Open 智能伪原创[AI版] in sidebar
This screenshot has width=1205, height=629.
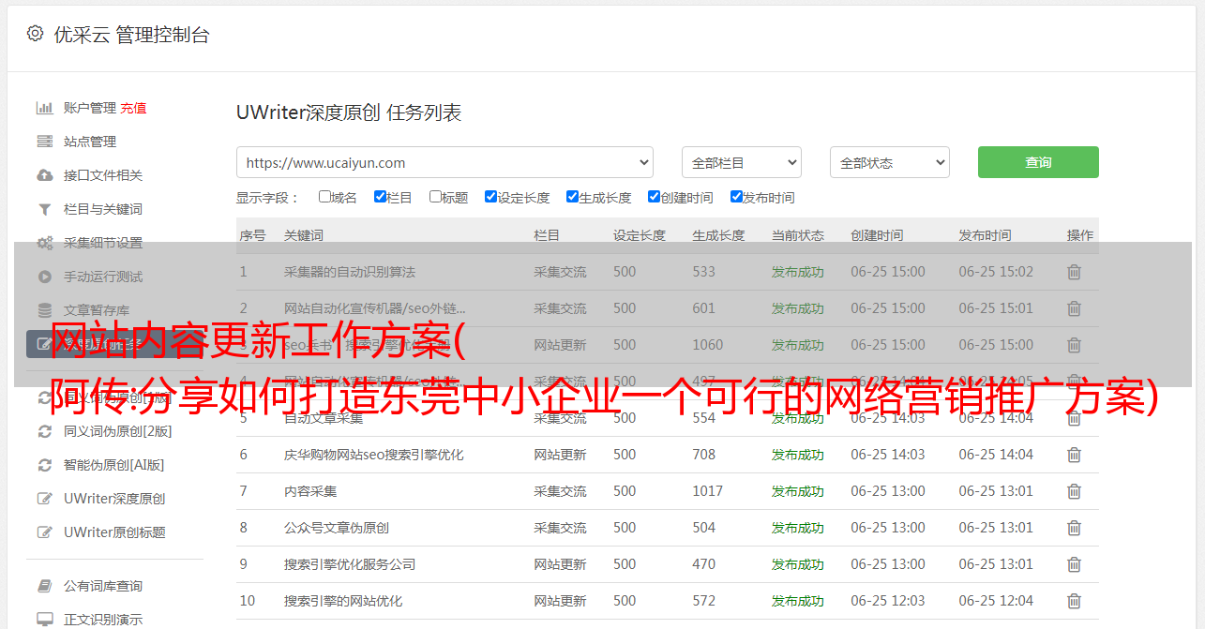pos(113,465)
